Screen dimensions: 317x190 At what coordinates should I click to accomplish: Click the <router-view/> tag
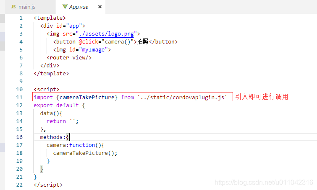pos(69,58)
